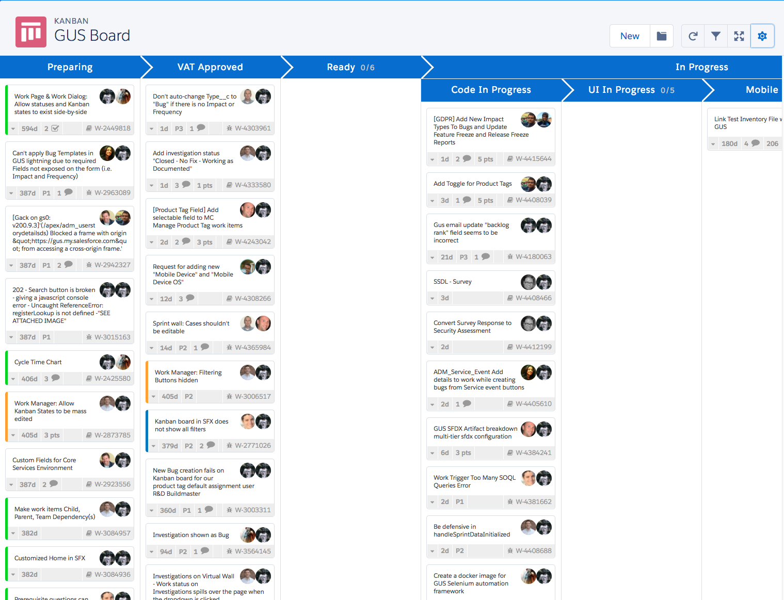Viewport: 784px width, 600px height.
Task: Open work item link W-4415644
Action: pos(533,159)
